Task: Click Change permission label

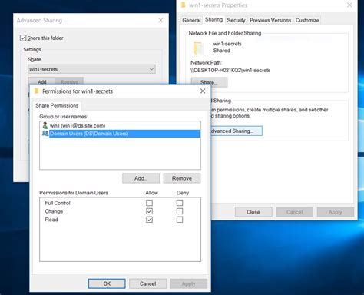Action: coord(54,211)
